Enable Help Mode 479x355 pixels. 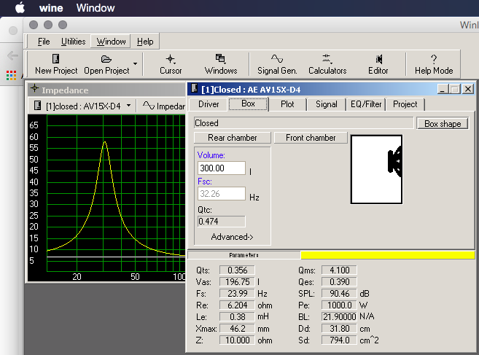pyautogui.click(x=434, y=64)
